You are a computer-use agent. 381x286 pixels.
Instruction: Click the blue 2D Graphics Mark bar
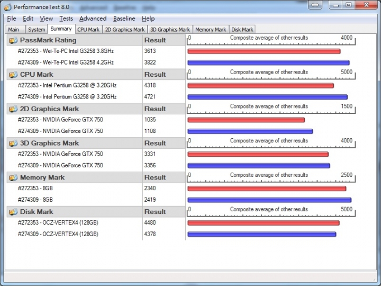(x=250, y=131)
